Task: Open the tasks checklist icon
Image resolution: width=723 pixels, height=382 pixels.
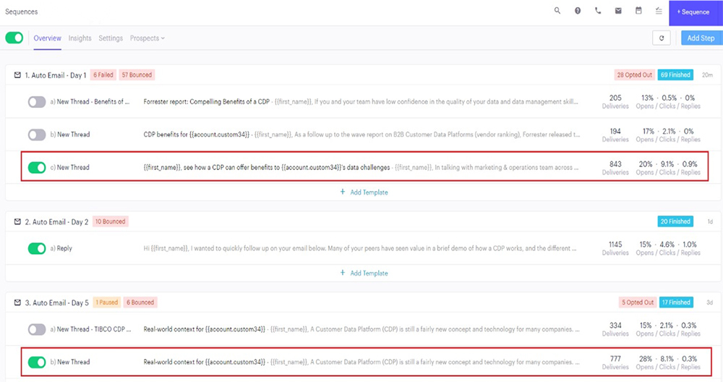Action: 659,11
